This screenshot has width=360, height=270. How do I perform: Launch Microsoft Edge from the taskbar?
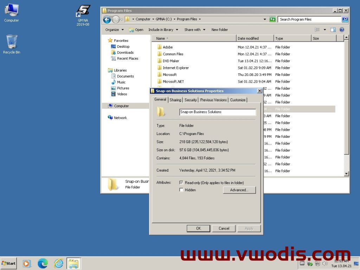click(43, 263)
